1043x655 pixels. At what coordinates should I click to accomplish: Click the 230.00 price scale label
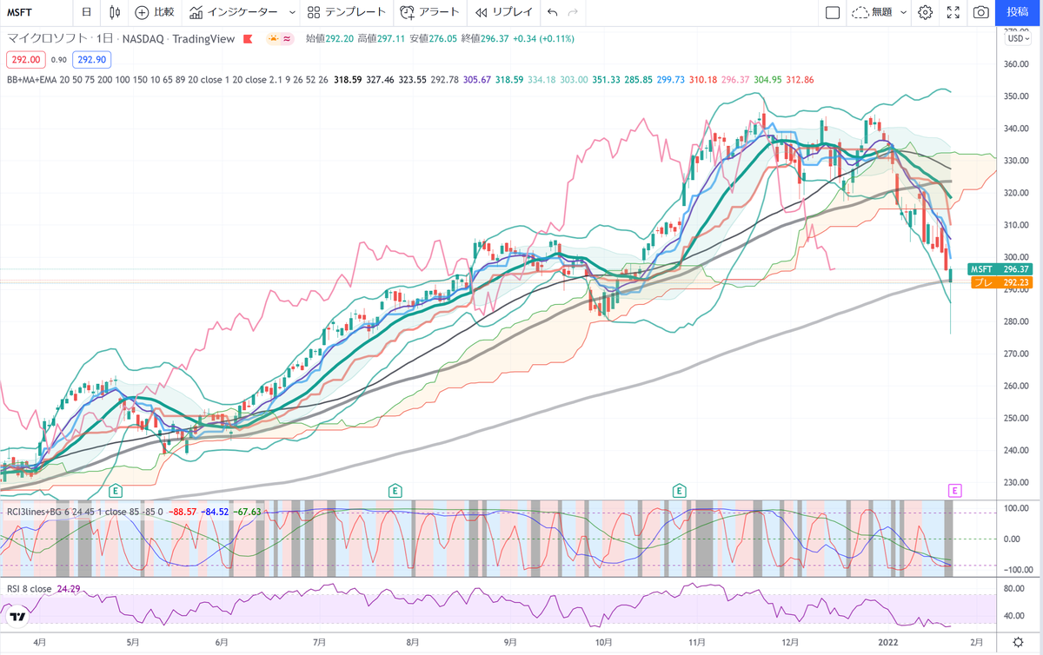(1017, 482)
